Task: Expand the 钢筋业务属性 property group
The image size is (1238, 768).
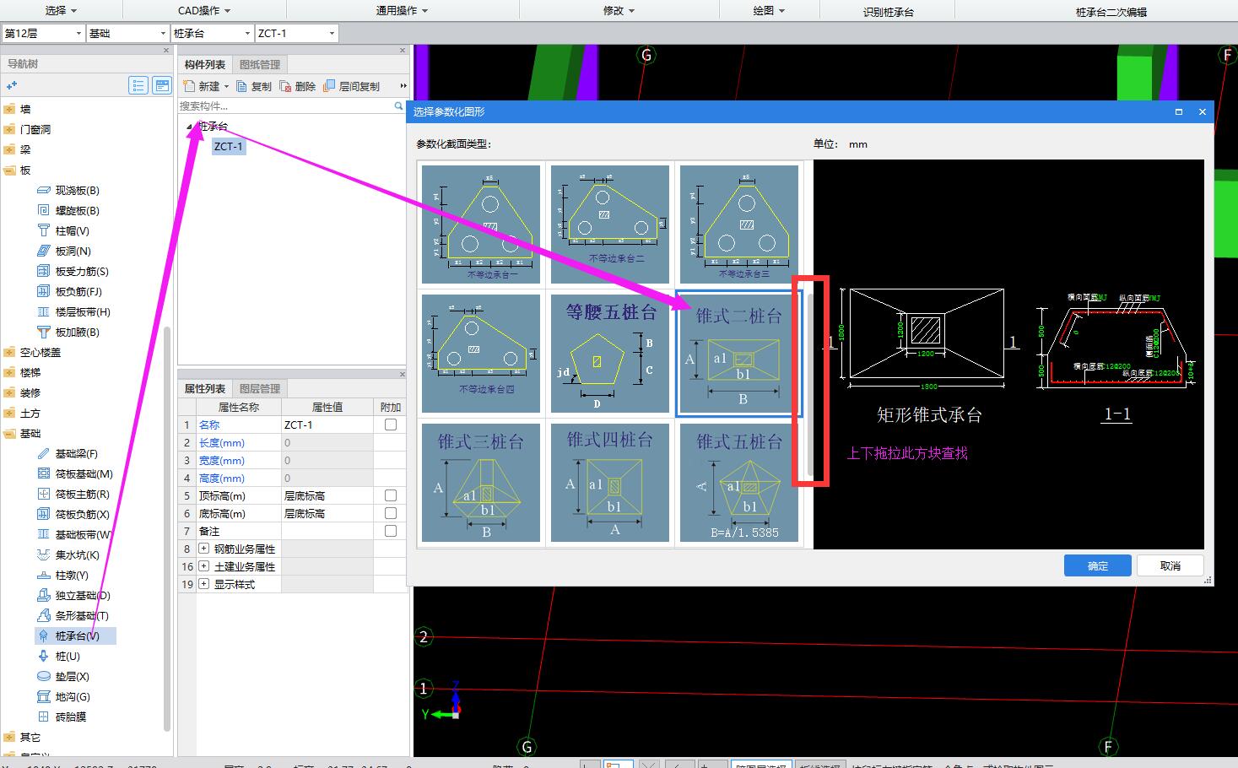Action: tap(204, 549)
